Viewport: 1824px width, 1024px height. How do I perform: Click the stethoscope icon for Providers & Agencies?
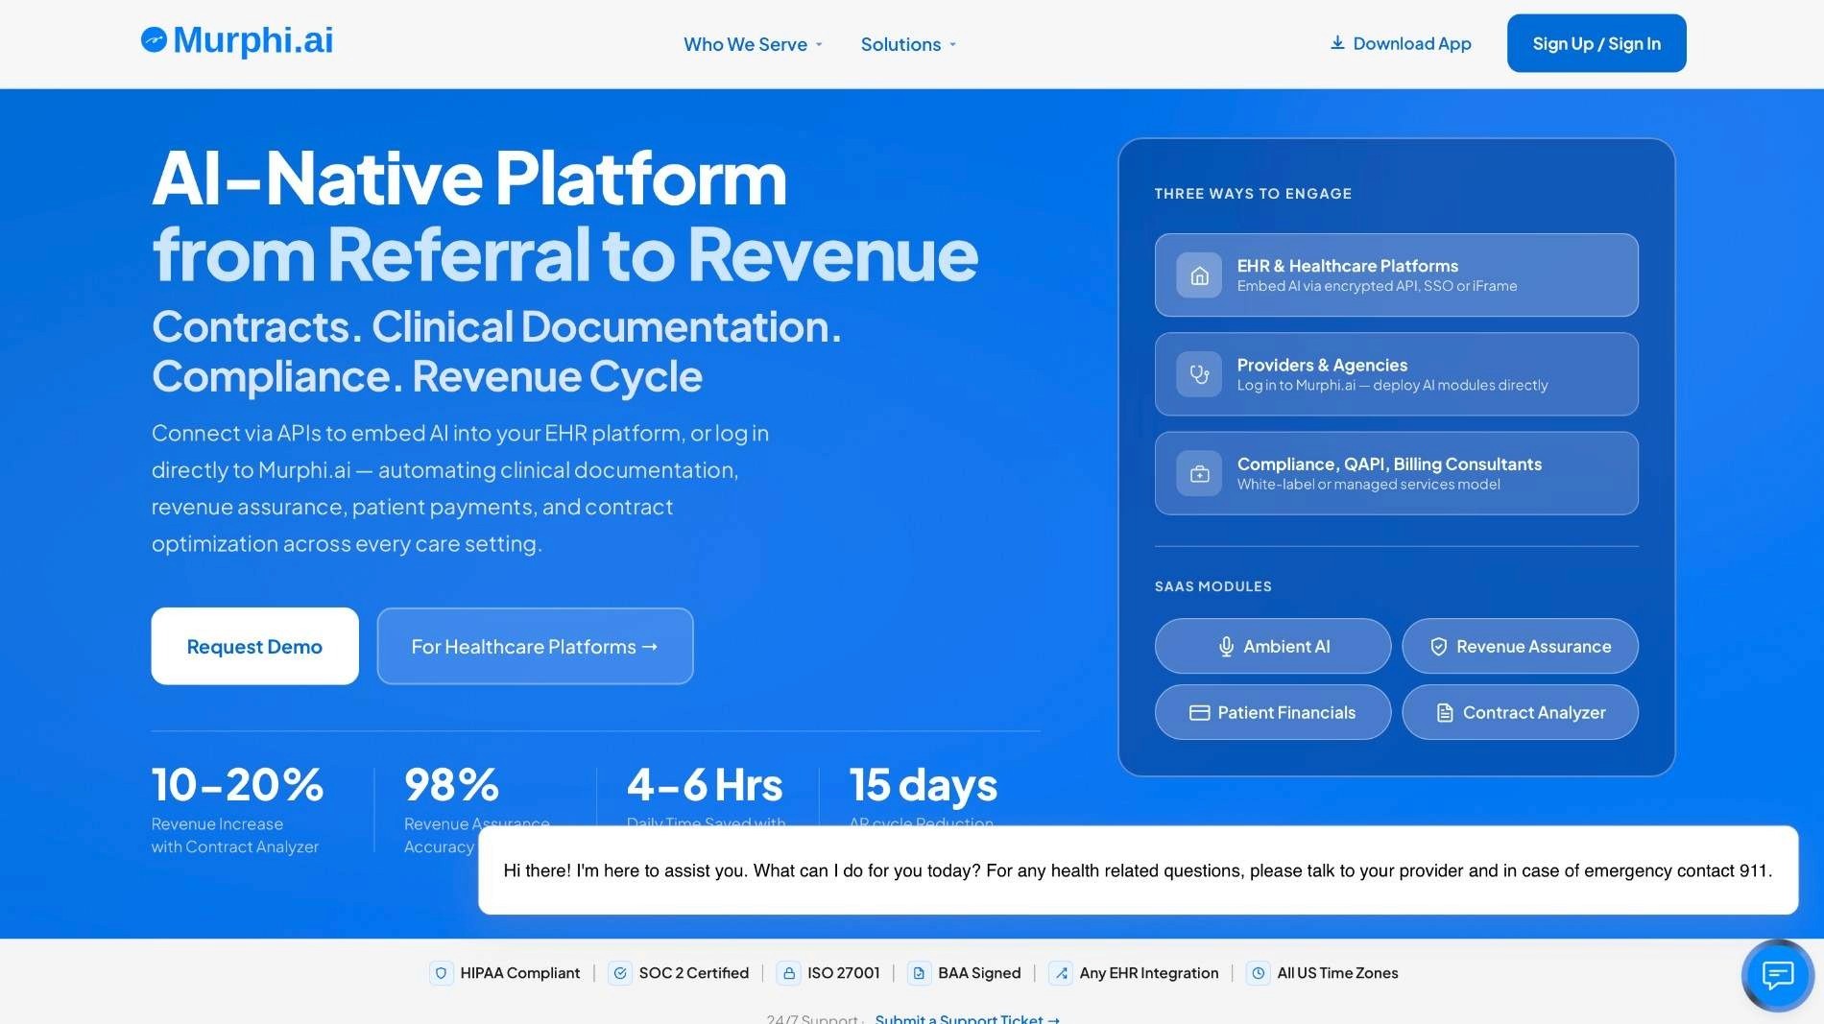click(1199, 374)
